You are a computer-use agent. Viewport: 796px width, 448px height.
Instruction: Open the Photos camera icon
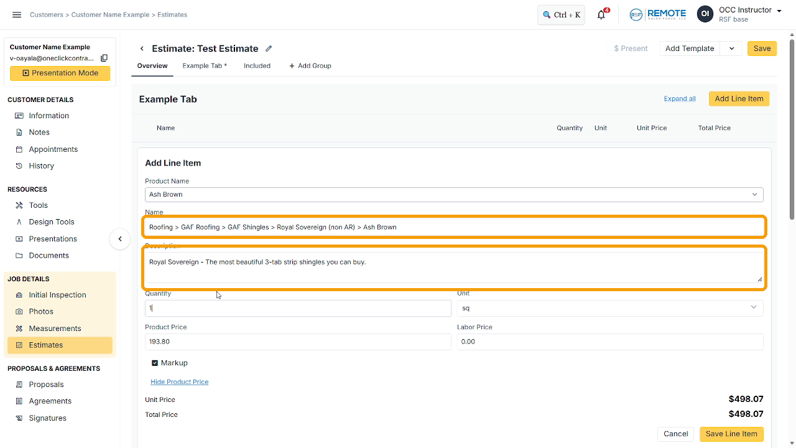pyautogui.click(x=19, y=312)
